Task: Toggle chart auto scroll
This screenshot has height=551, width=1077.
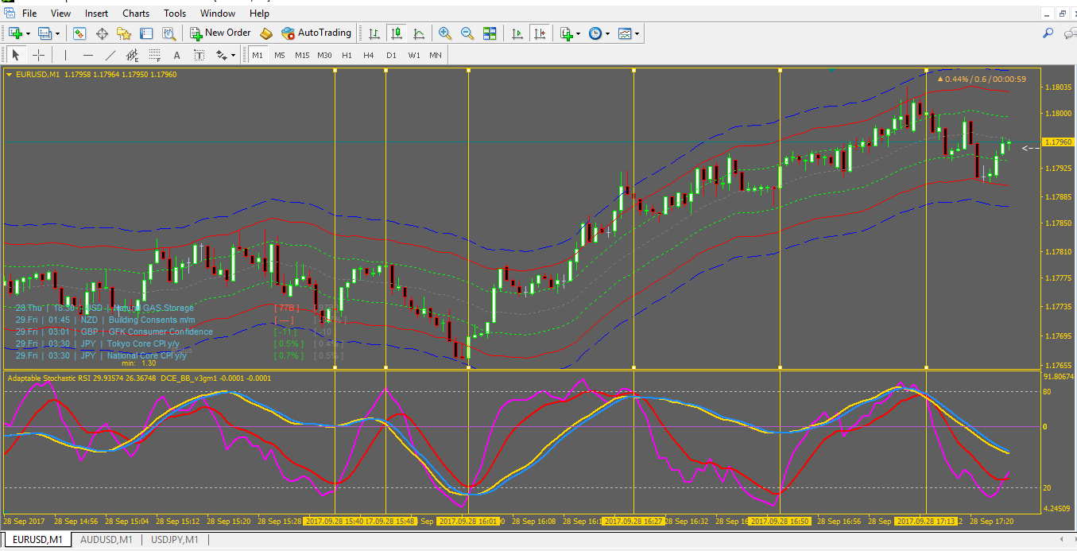Action: coord(517,33)
